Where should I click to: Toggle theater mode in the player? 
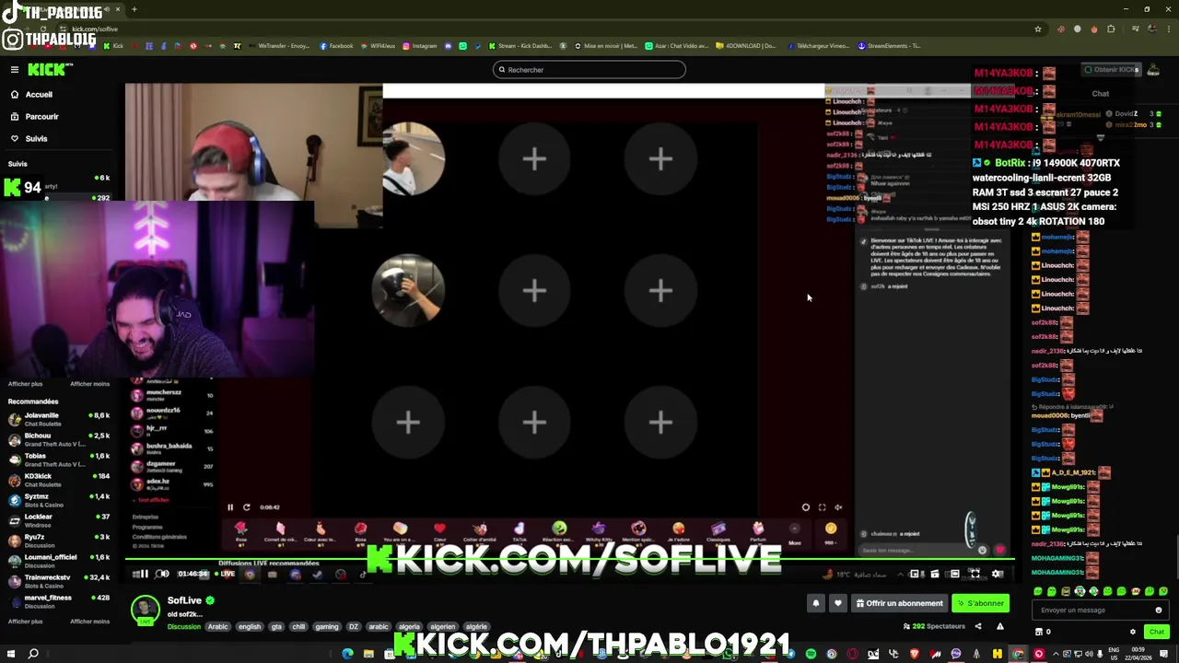pos(955,574)
